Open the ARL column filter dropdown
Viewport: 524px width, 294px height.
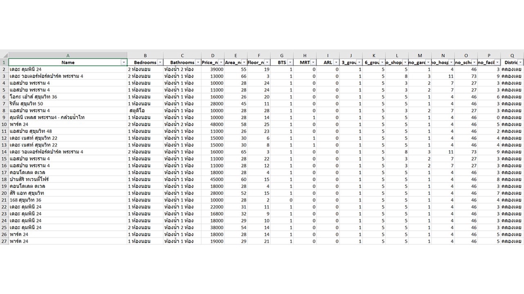point(336,62)
